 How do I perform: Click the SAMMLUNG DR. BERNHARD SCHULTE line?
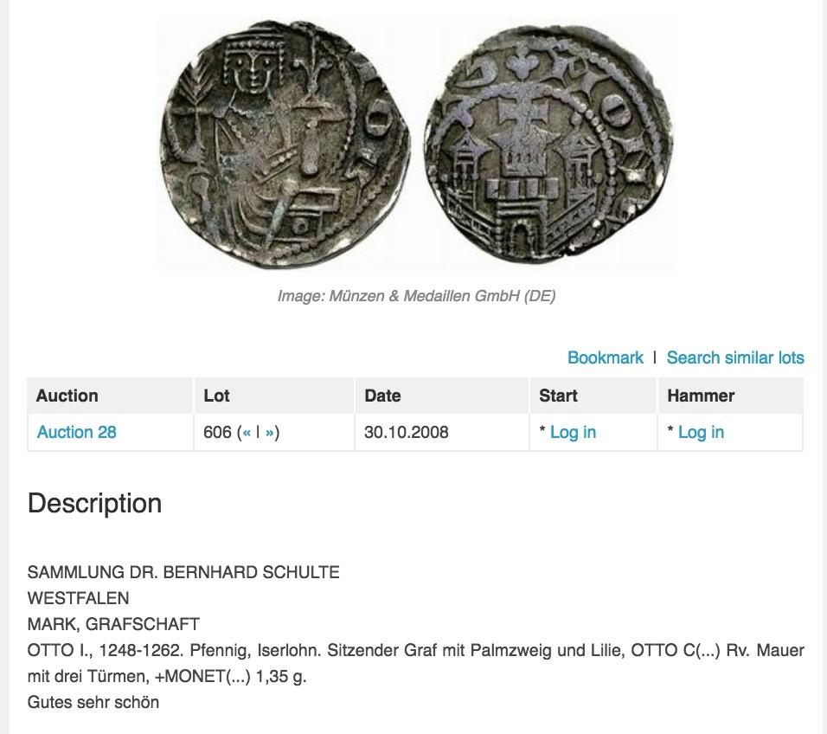tap(183, 572)
